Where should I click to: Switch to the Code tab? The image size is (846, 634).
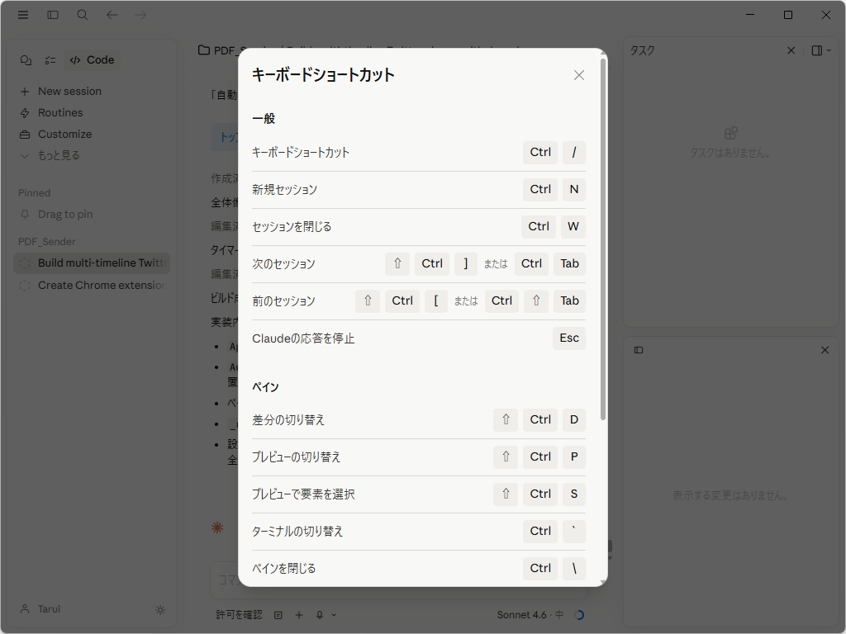click(91, 59)
